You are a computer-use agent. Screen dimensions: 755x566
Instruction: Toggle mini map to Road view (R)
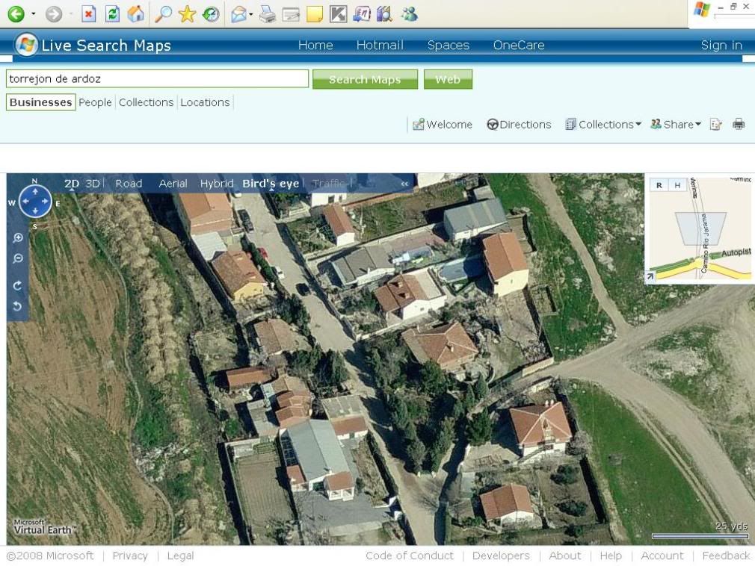point(659,185)
